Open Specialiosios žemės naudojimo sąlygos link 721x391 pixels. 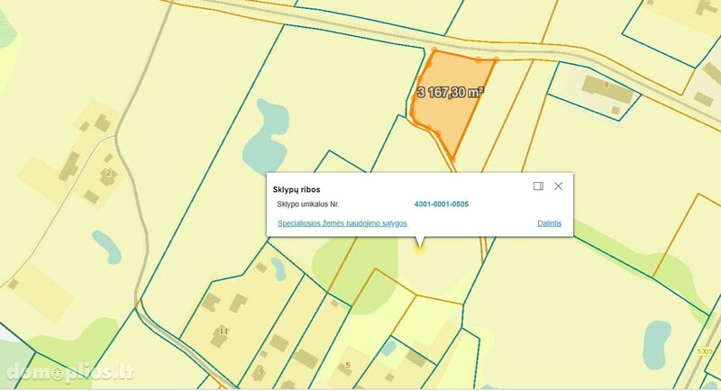point(342,223)
